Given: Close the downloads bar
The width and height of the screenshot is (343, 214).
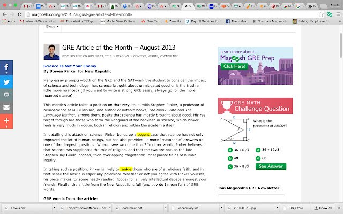Looking at the screenshot, I should (x=339, y=208).
